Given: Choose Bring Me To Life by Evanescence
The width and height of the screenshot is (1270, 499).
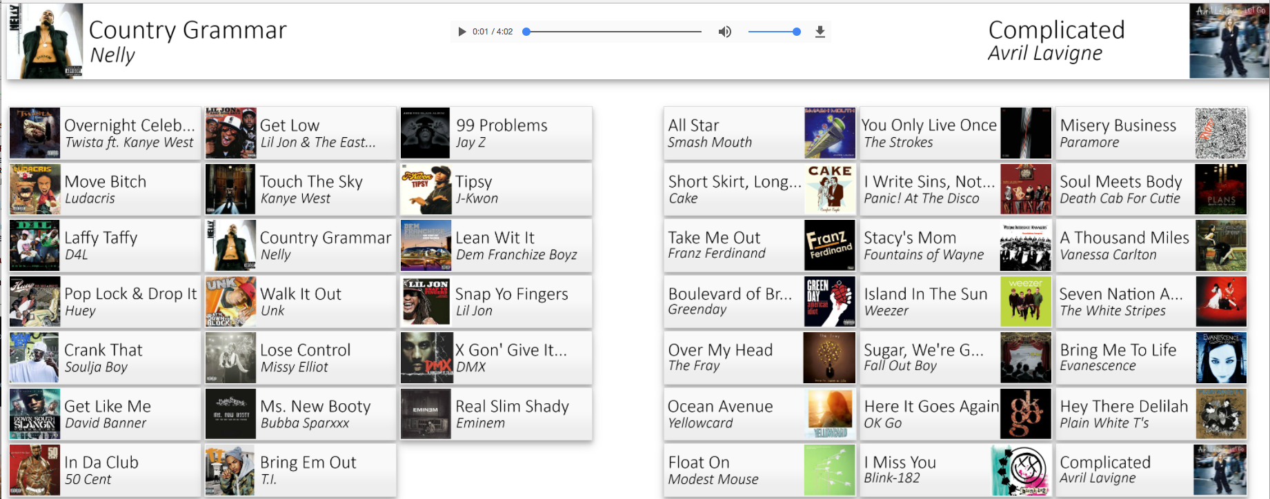Looking at the screenshot, I should (1151, 358).
